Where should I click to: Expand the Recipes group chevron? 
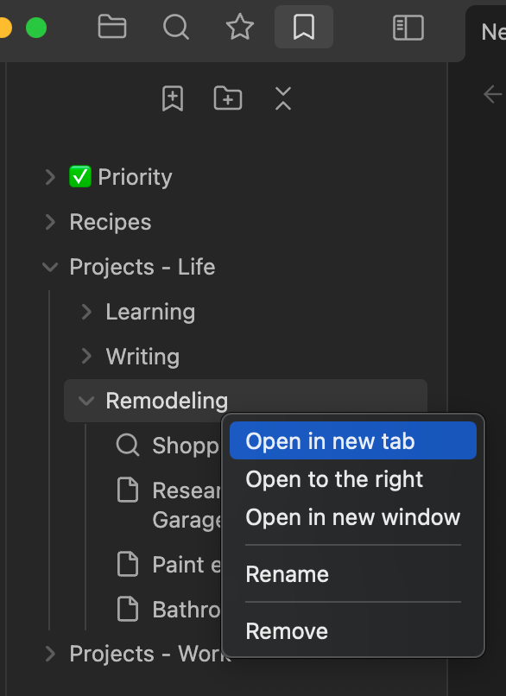point(50,222)
